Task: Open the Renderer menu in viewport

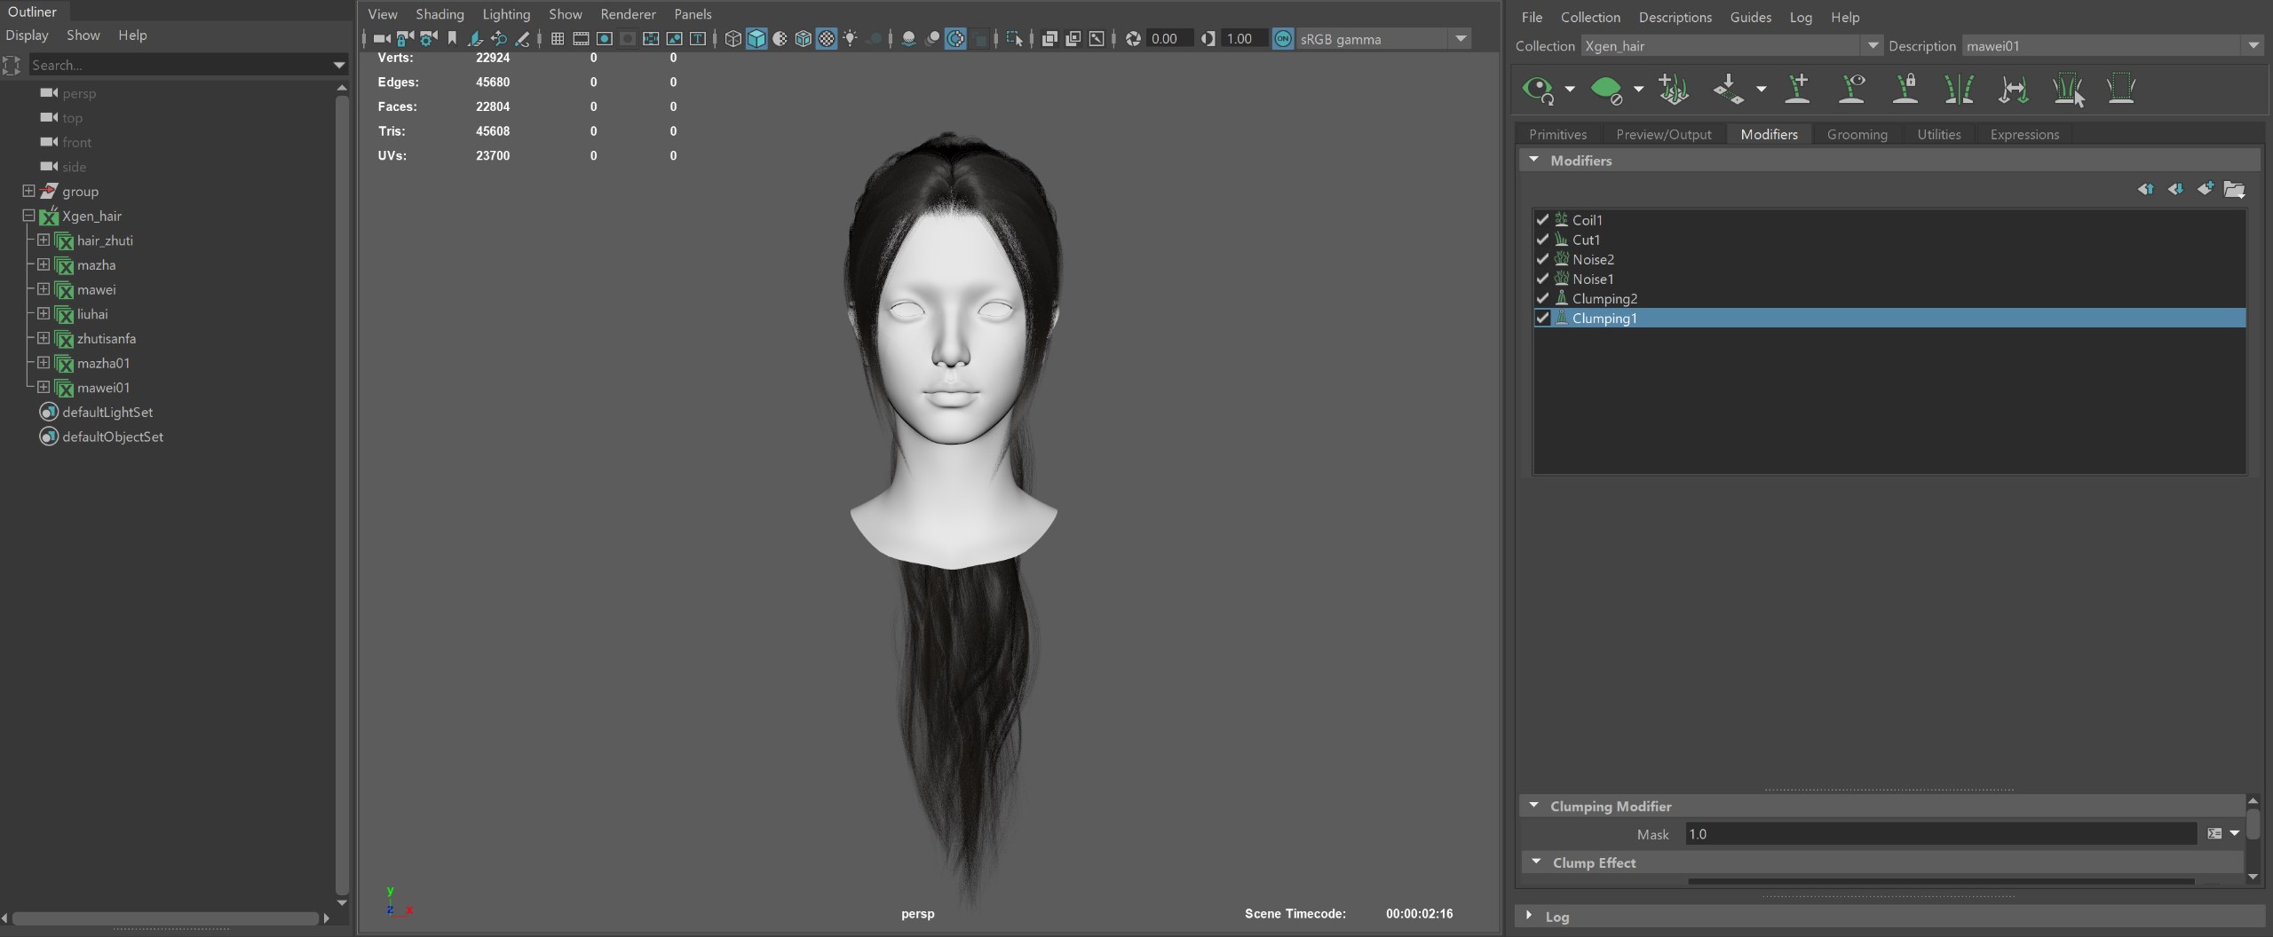Action: (x=628, y=14)
